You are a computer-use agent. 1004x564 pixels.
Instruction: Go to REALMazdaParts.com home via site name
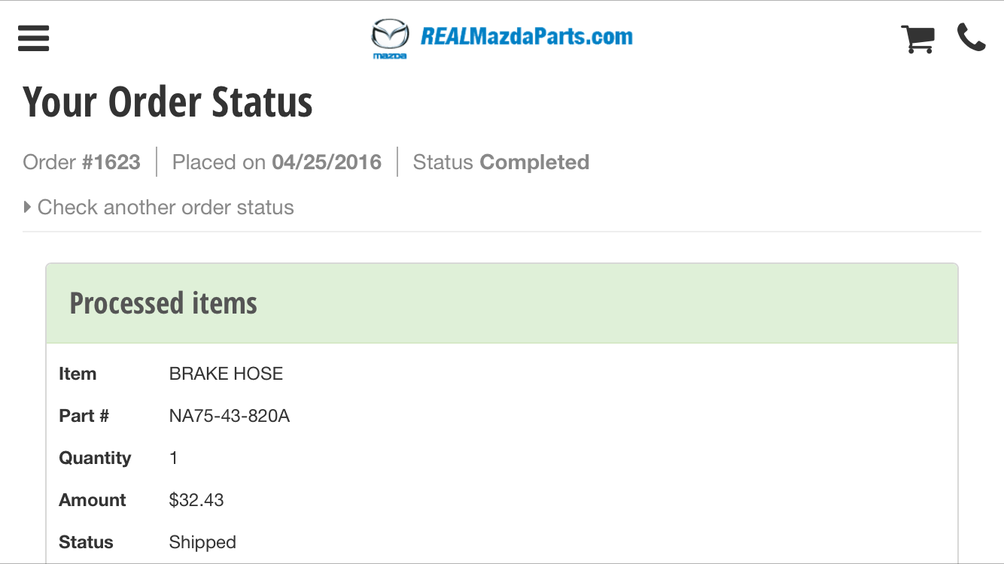pyautogui.click(x=526, y=36)
